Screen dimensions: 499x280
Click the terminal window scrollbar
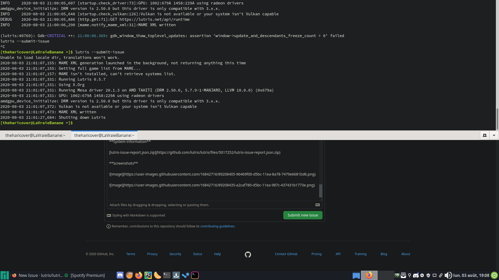pyautogui.click(x=497, y=119)
